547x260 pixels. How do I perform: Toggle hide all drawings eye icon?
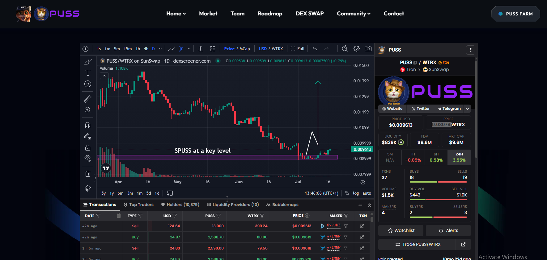(x=88, y=159)
